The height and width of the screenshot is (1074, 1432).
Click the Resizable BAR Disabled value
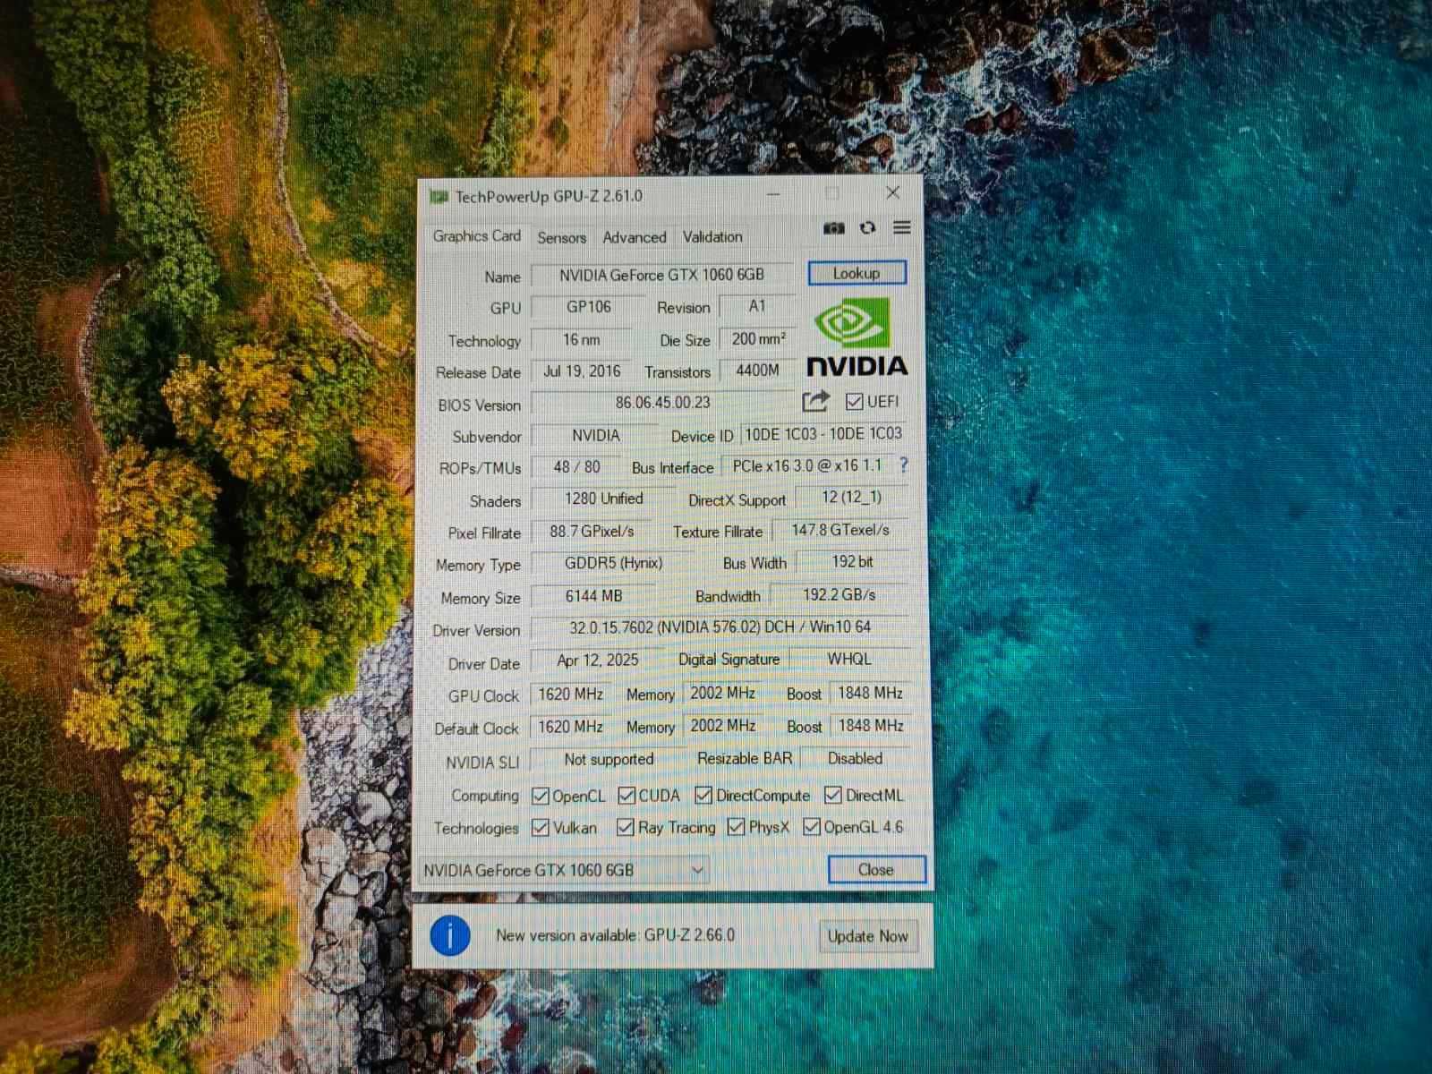[855, 758]
